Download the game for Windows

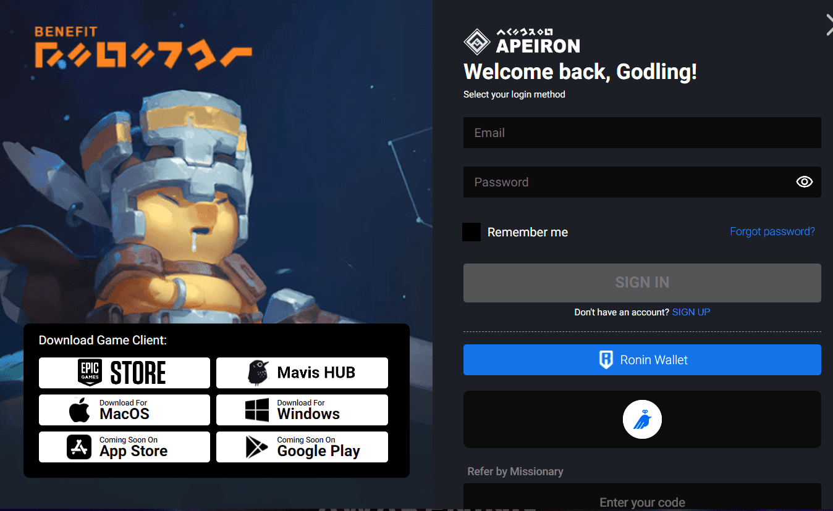(302, 410)
